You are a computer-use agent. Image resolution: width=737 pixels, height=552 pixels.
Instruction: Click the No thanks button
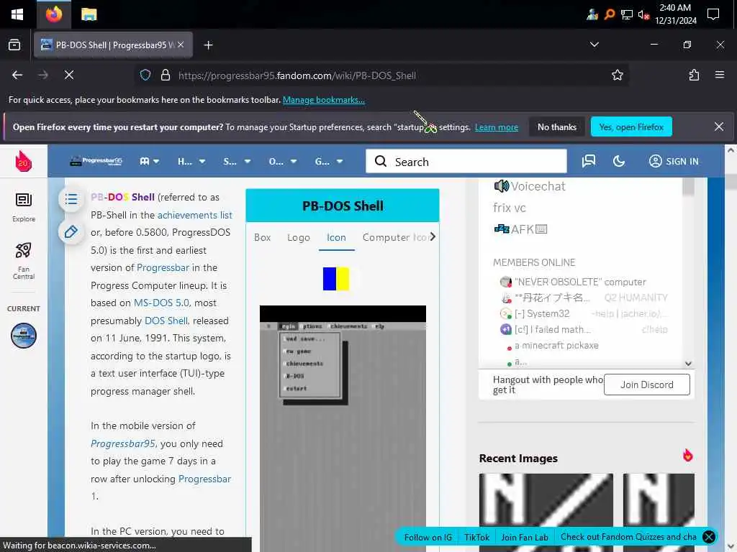(556, 127)
